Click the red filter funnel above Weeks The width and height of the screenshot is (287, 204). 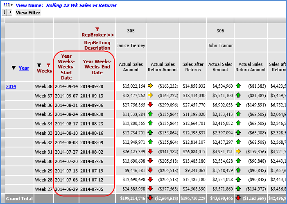tap(49, 65)
